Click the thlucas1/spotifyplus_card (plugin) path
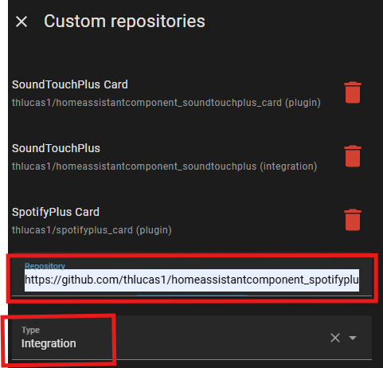Viewport: 383px width, 368px height. 92,230
